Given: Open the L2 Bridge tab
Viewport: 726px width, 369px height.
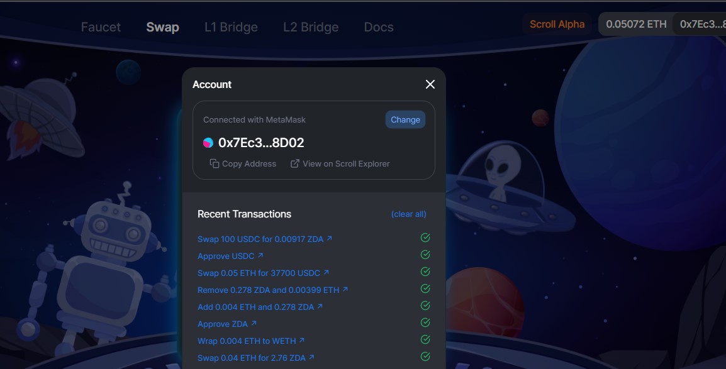Looking at the screenshot, I should [311, 27].
